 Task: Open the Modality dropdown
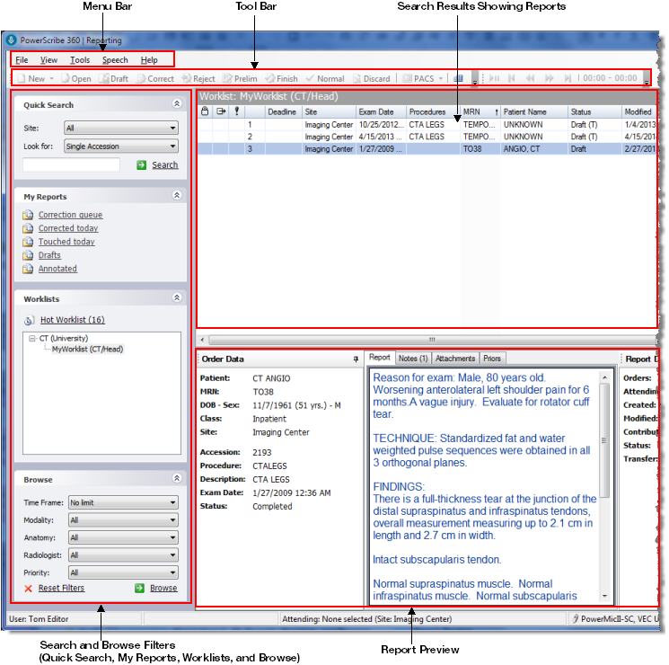click(123, 520)
